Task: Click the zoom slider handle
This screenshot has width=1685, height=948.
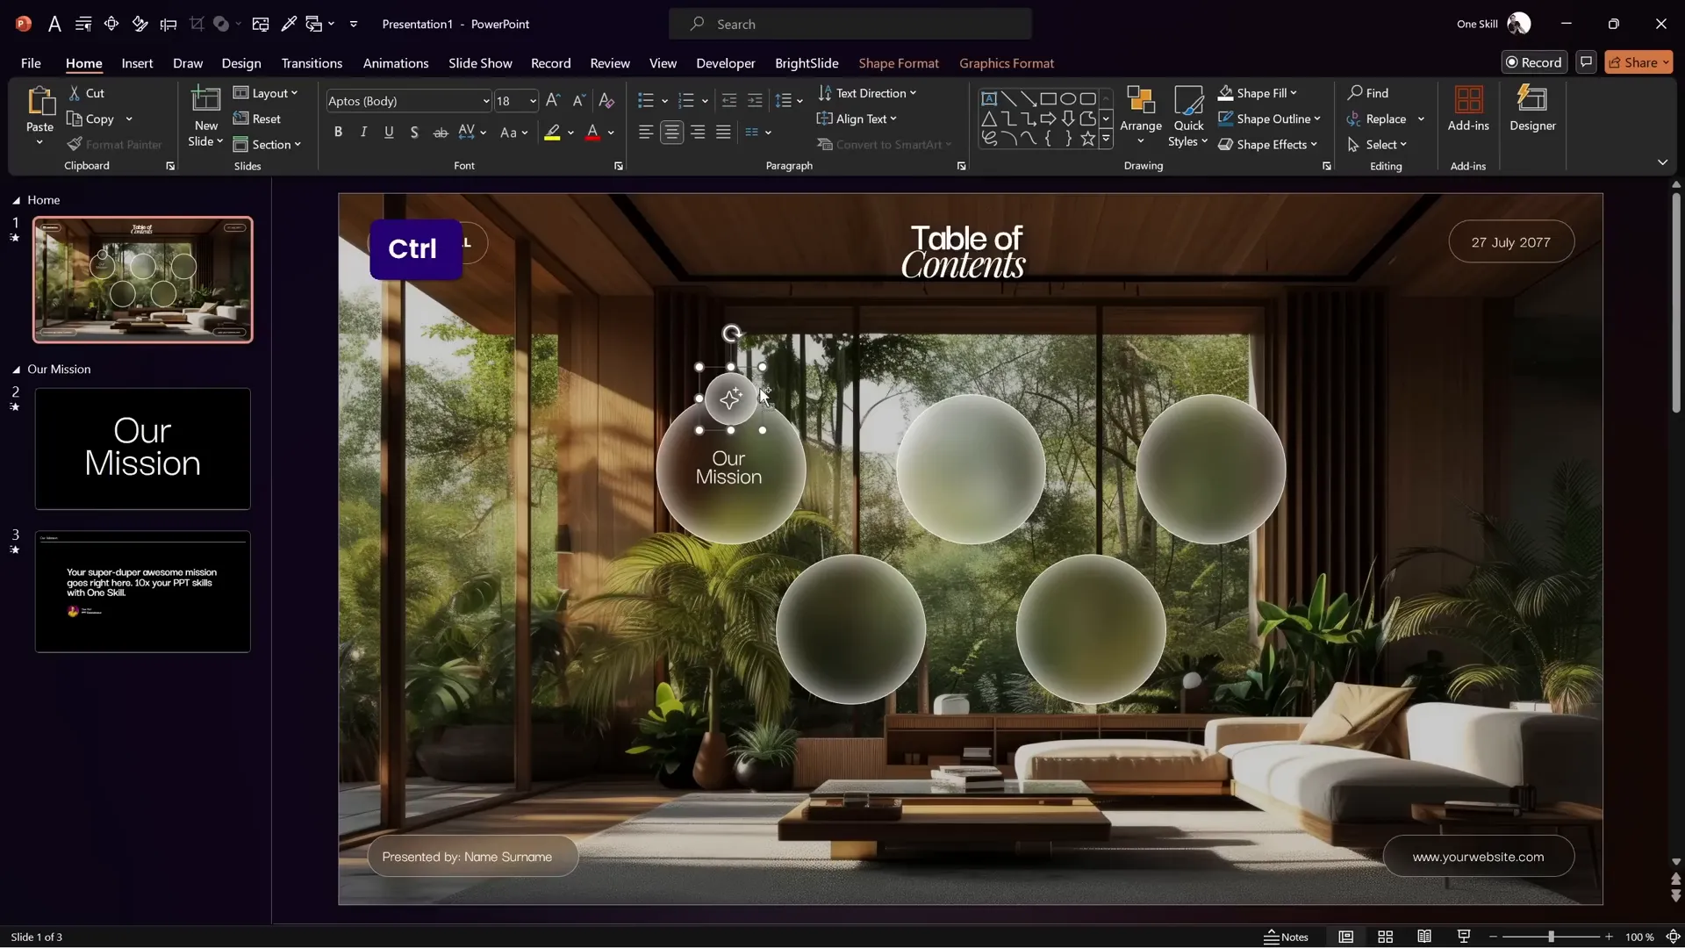Action: coord(1551,937)
